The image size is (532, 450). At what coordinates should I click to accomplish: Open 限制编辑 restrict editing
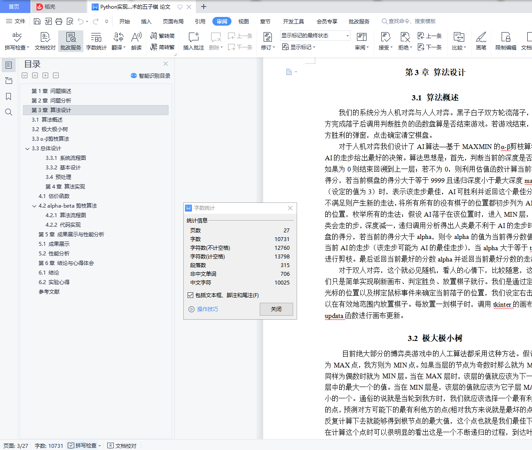pos(506,41)
